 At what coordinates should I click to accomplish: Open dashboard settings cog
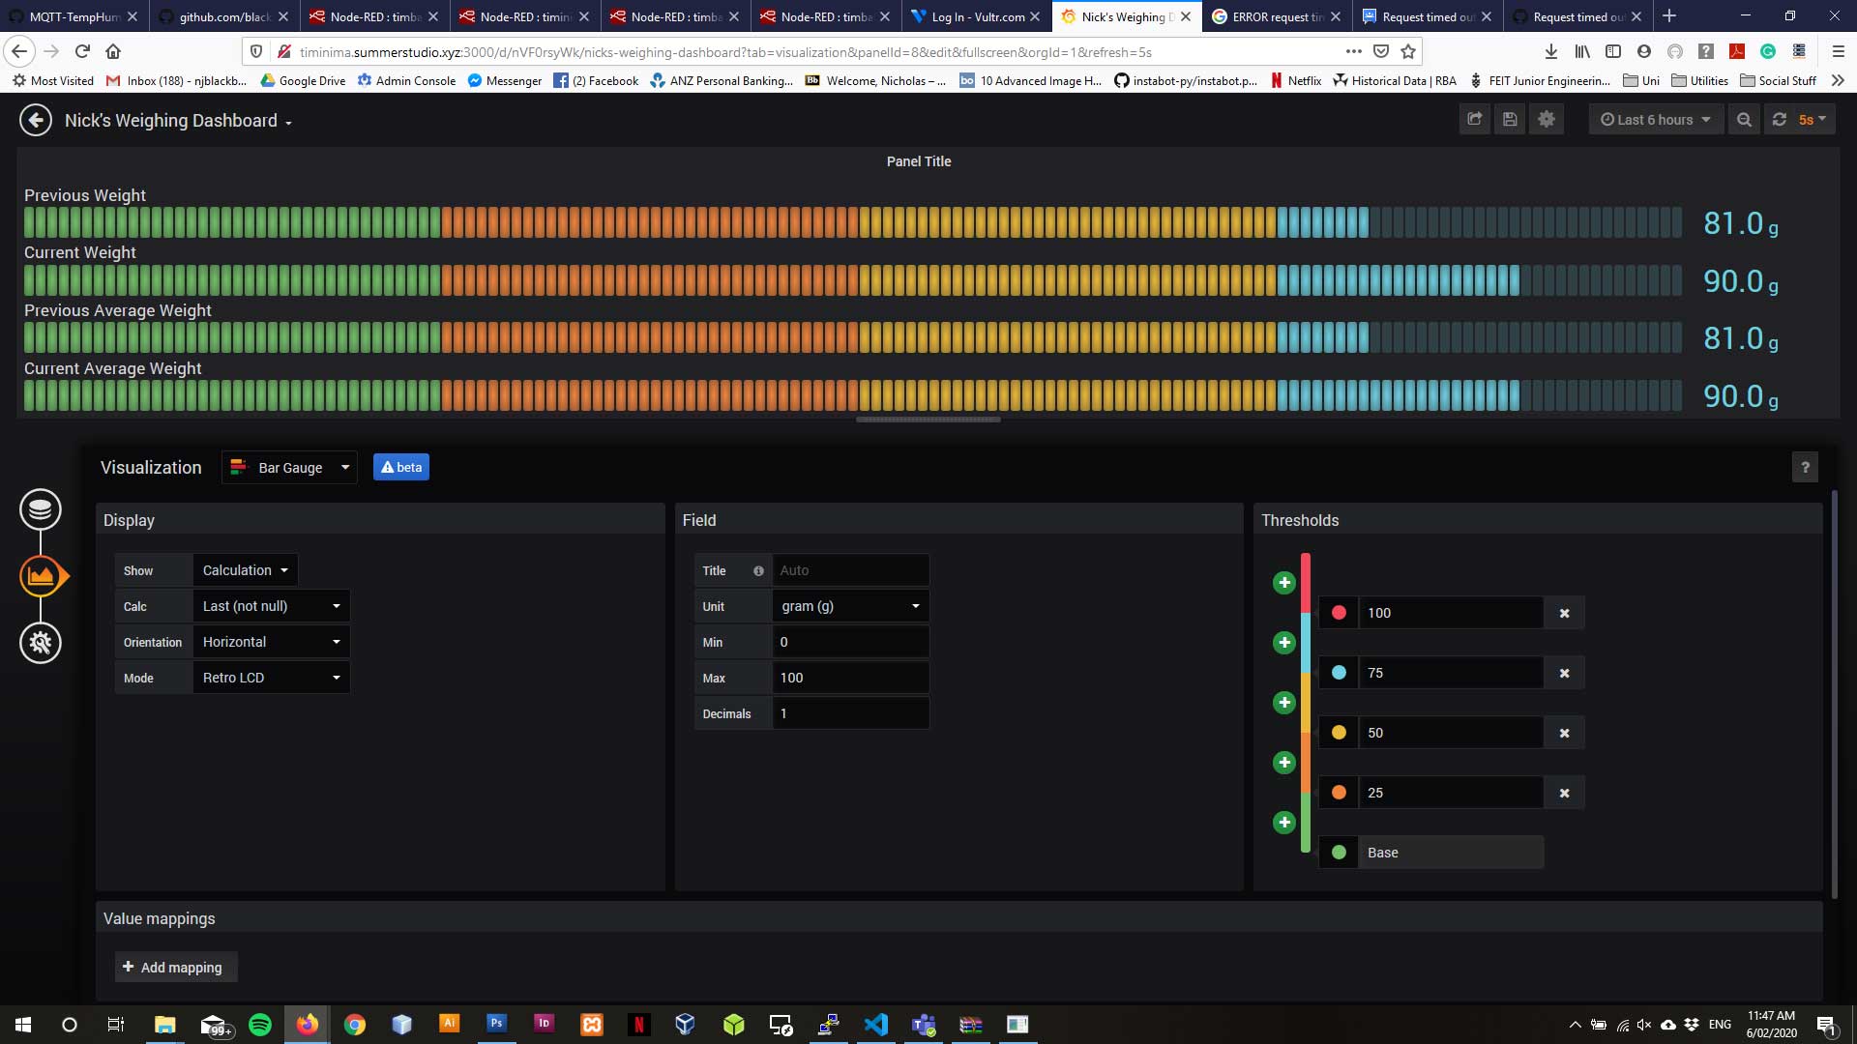(x=1546, y=120)
